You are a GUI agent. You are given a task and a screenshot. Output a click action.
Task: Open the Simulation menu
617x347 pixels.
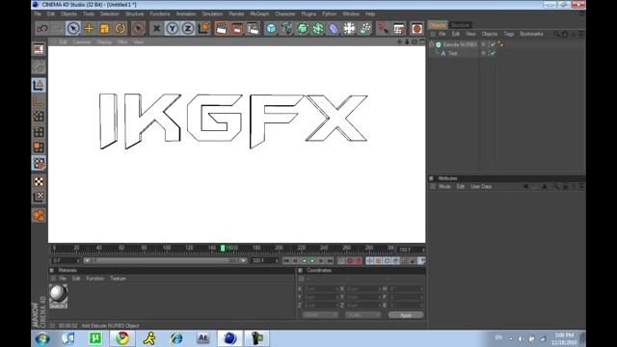tap(212, 13)
